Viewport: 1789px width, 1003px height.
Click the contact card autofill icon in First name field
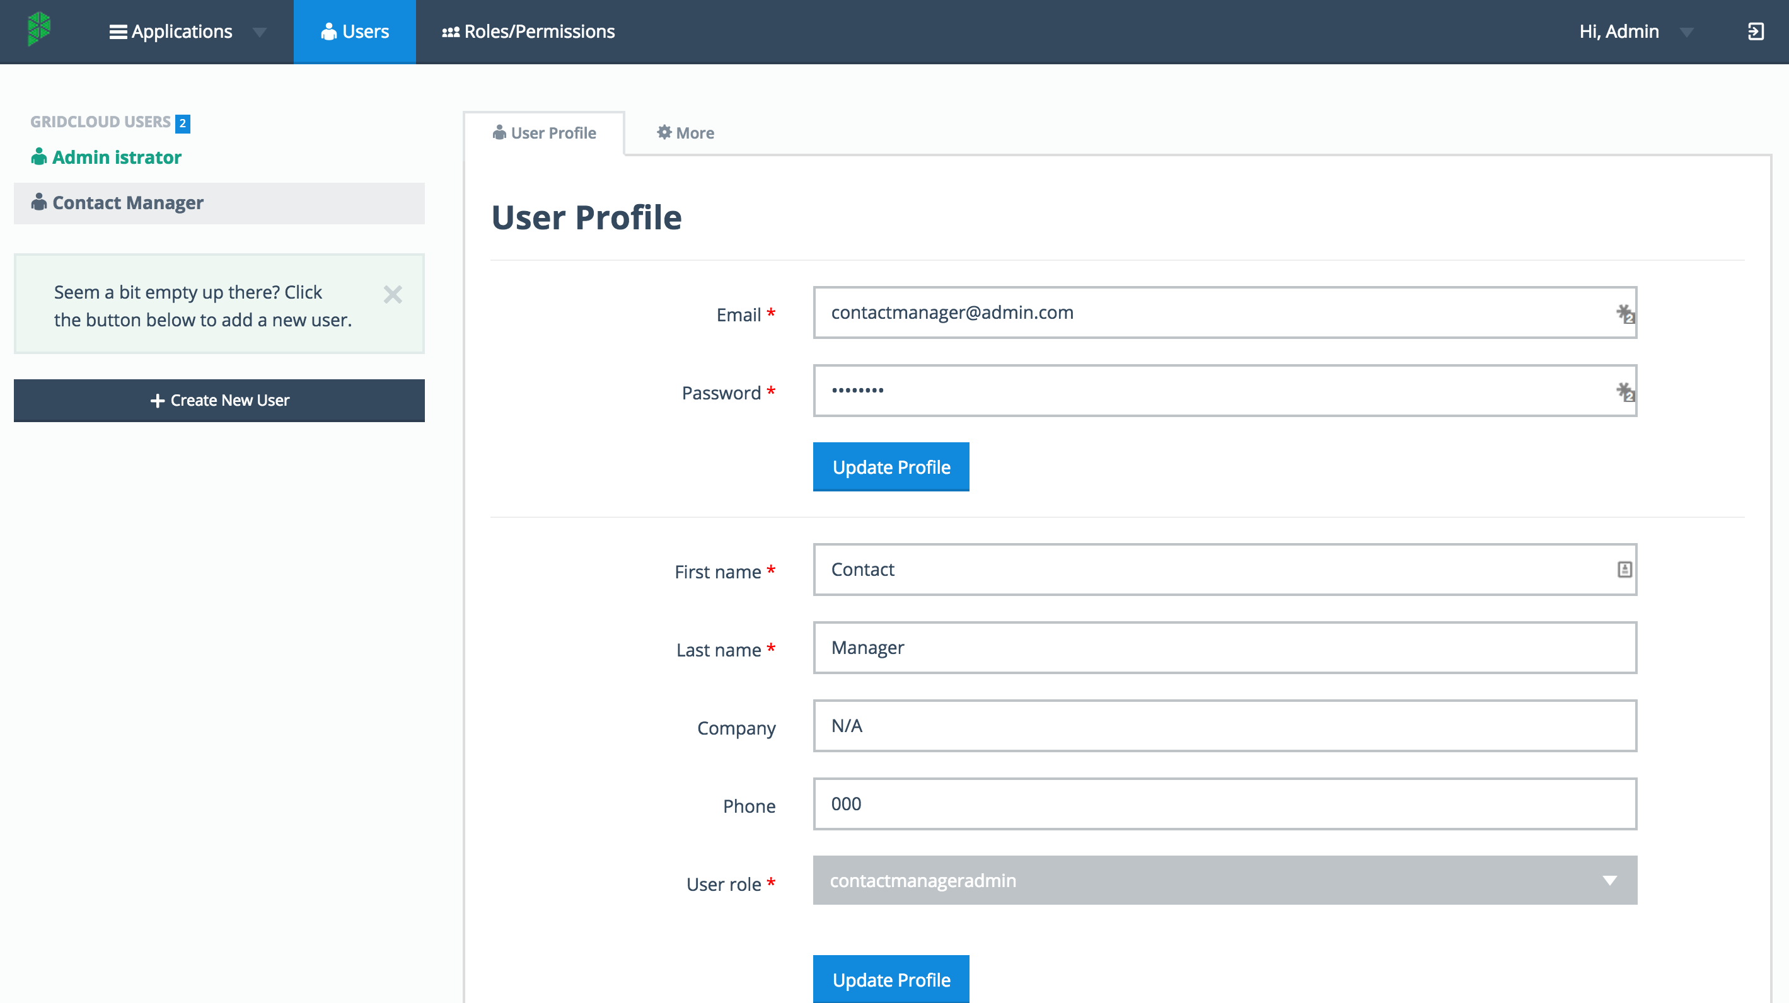[x=1624, y=569]
